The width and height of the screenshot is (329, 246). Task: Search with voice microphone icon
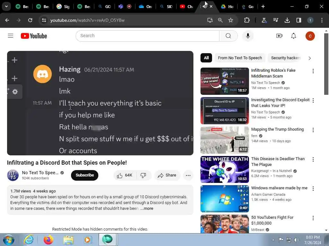(x=248, y=36)
